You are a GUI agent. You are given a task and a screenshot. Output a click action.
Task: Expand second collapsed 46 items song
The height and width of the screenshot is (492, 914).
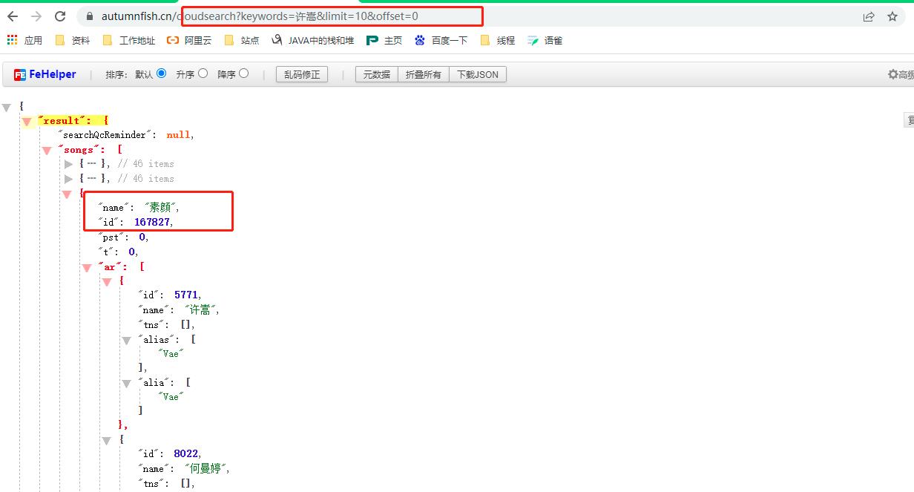tap(69, 179)
